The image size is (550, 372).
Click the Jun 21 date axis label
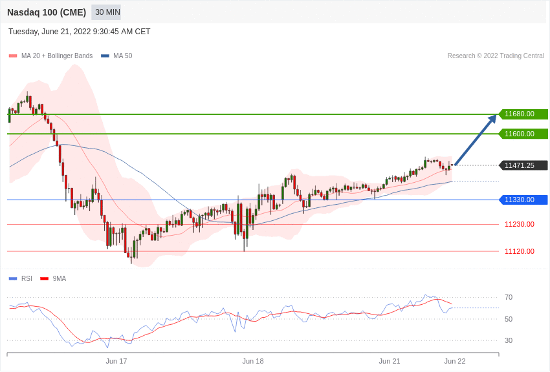(390, 361)
